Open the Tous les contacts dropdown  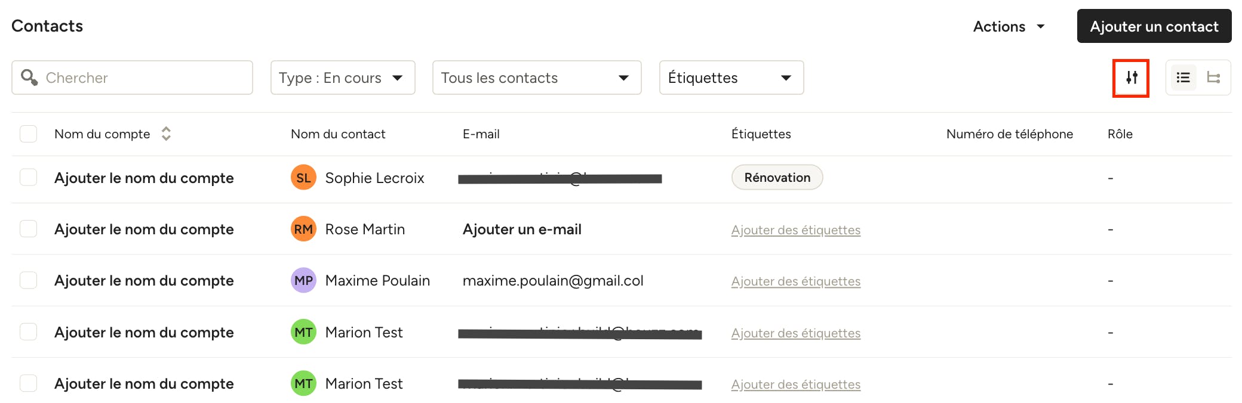pos(537,77)
